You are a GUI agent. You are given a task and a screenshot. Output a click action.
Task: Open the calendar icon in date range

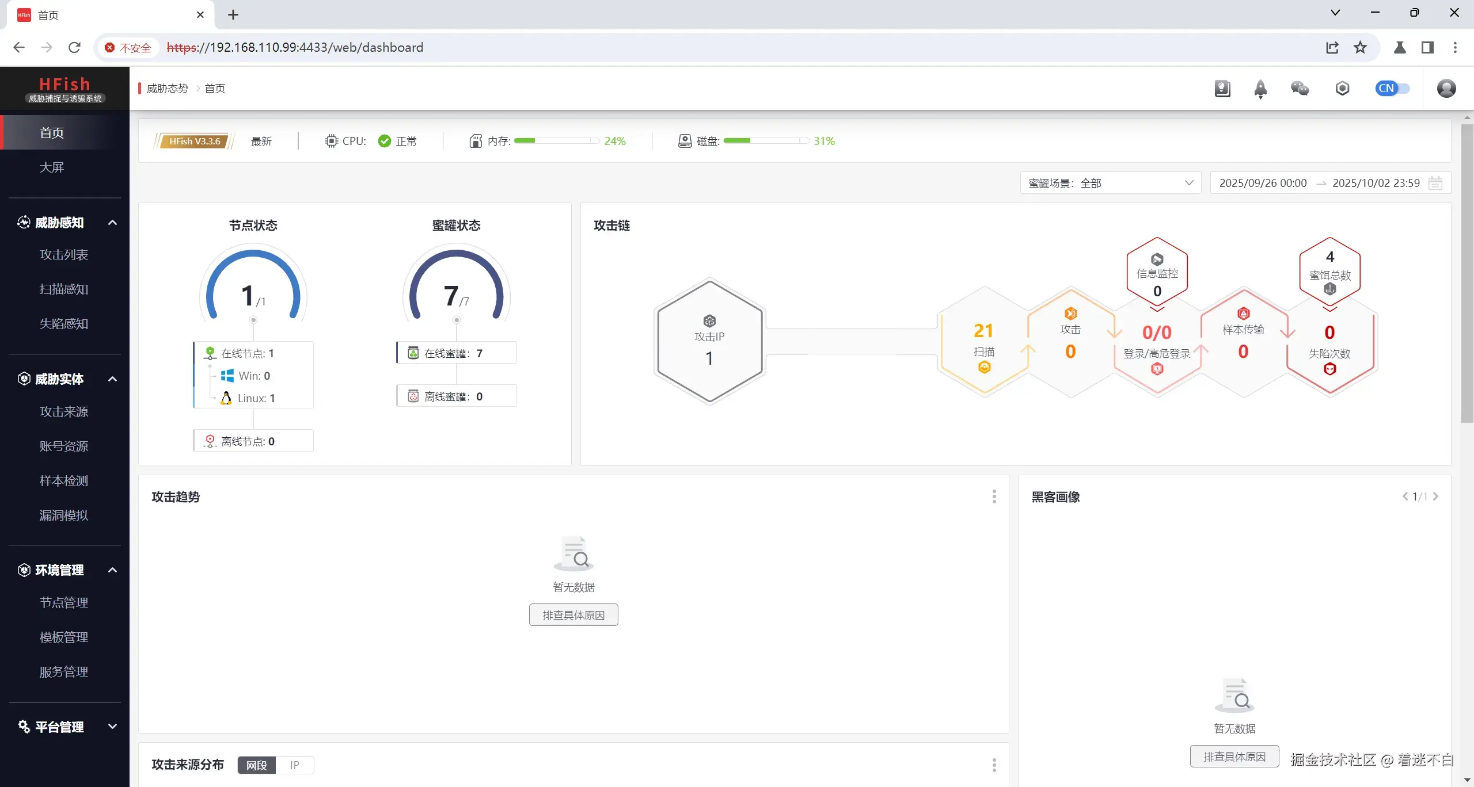1435,183
